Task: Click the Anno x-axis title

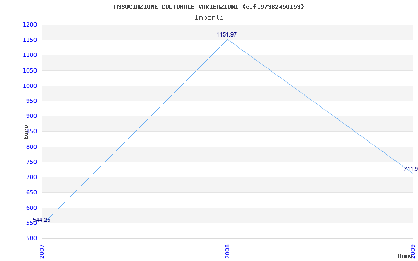Action: [405, 256]
